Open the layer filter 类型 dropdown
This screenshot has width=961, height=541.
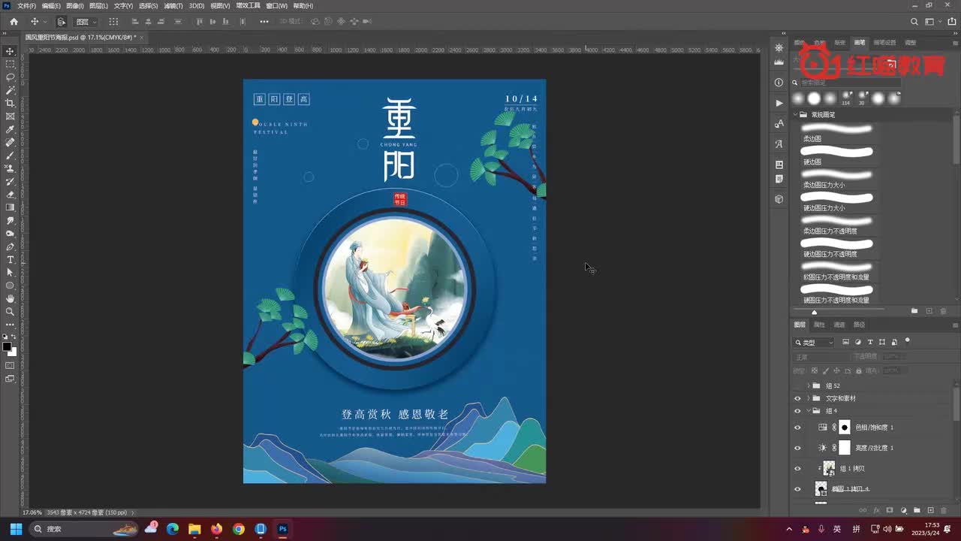815,342
